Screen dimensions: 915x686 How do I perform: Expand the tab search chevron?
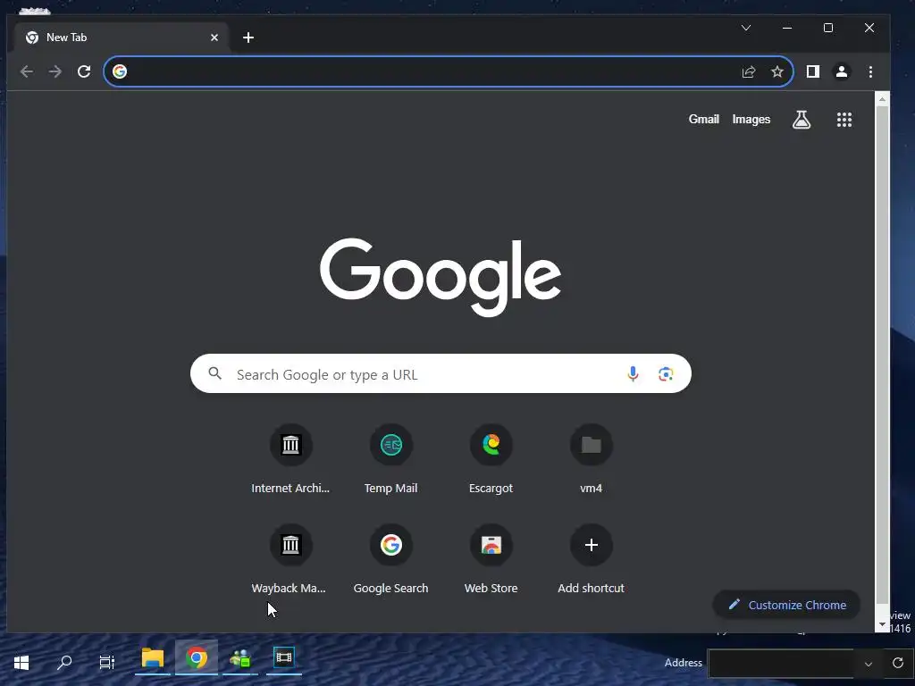coord(746,28)
